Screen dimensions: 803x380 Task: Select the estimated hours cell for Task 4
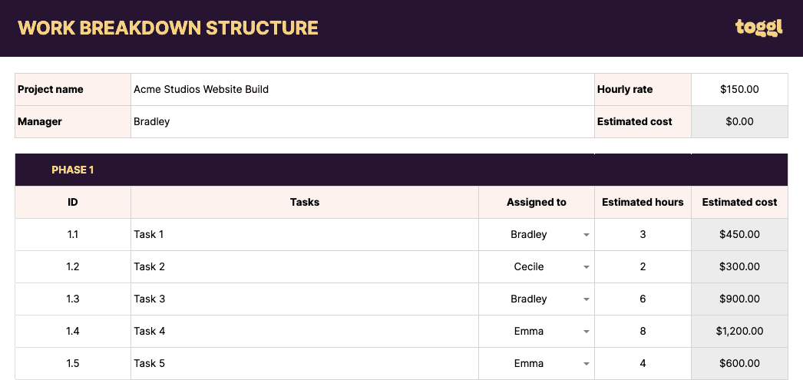[643, 331]
